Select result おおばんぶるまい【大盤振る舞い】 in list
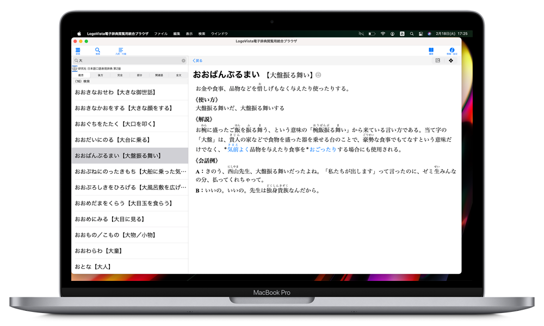Screen dimensions: 544x326 130,155
